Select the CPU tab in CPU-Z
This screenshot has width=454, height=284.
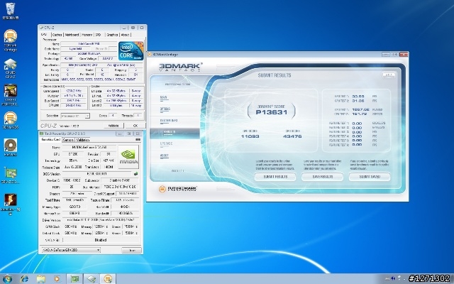click(x=44, y=35)
